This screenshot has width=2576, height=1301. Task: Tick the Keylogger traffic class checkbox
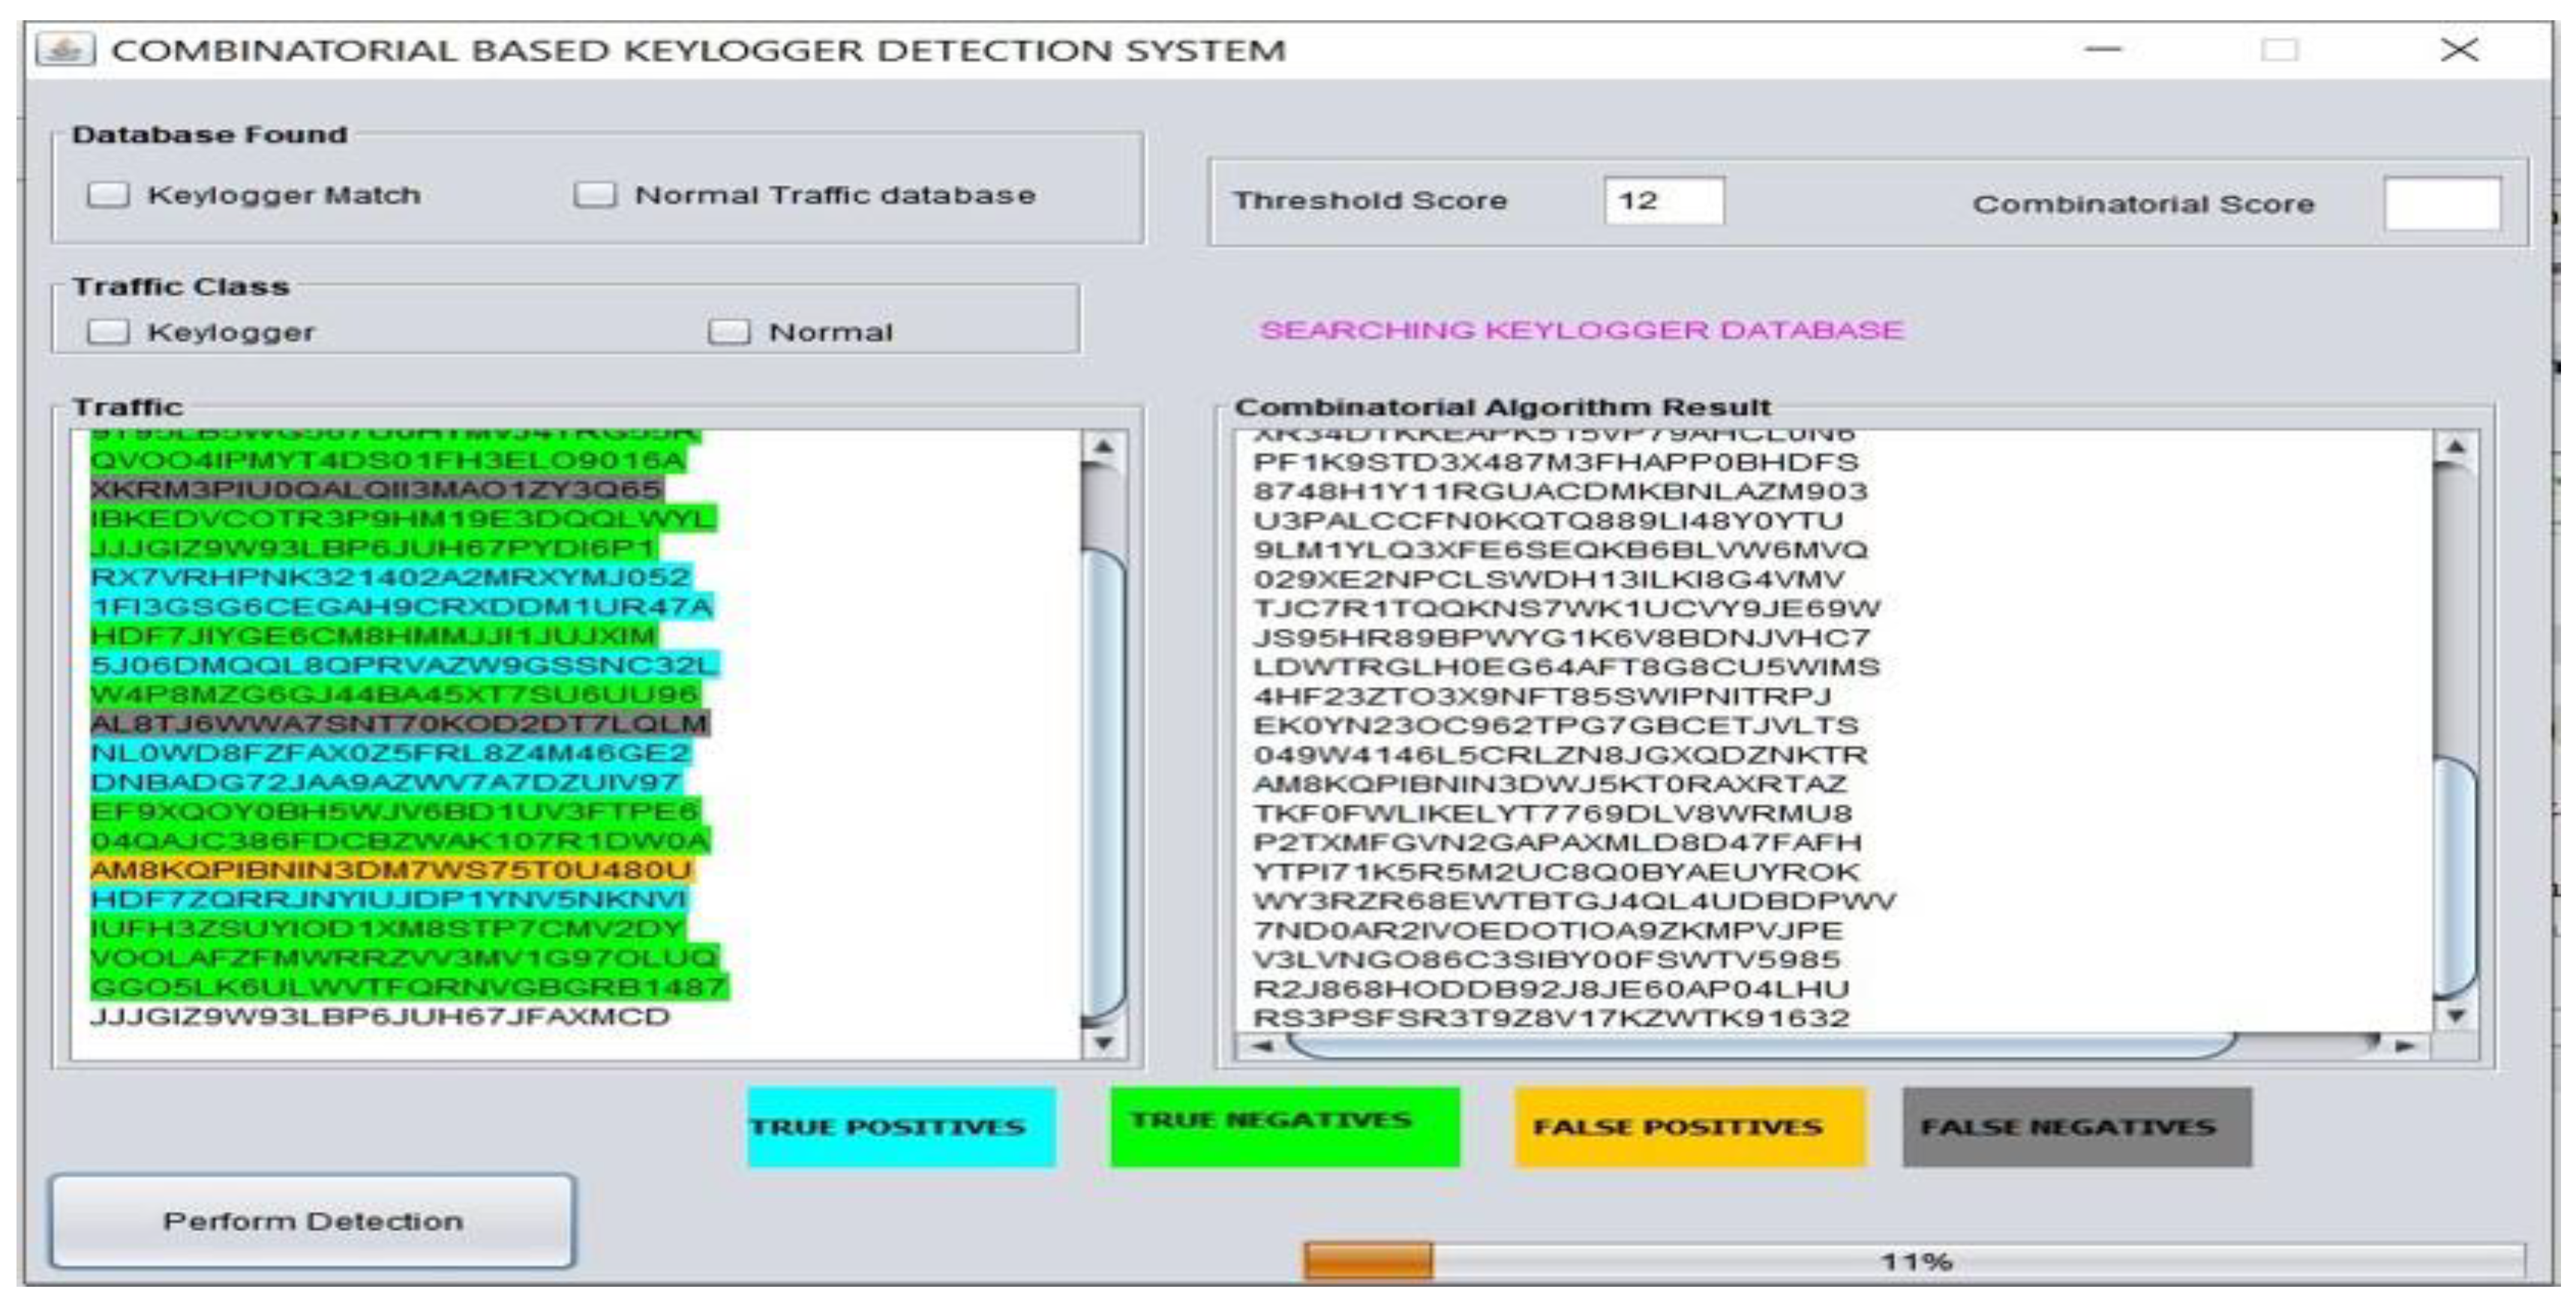tap(108, 331)
